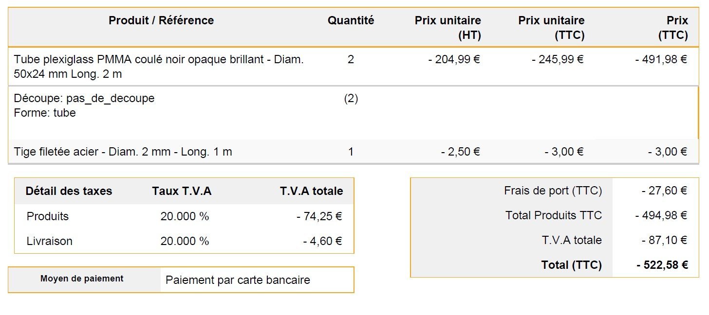Screen dimensions: 709x315
Task: Click the Prix unitaire (TTC) header
Action: click(x=551, y=28)
